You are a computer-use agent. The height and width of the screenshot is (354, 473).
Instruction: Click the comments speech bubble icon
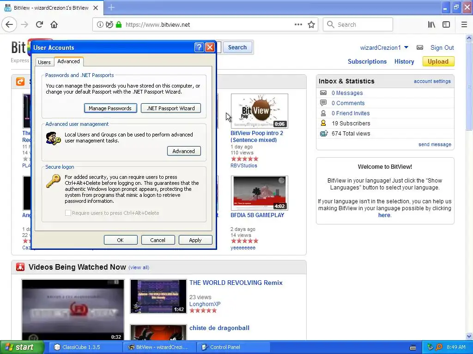pyautogui.click(x=323, y=103)
